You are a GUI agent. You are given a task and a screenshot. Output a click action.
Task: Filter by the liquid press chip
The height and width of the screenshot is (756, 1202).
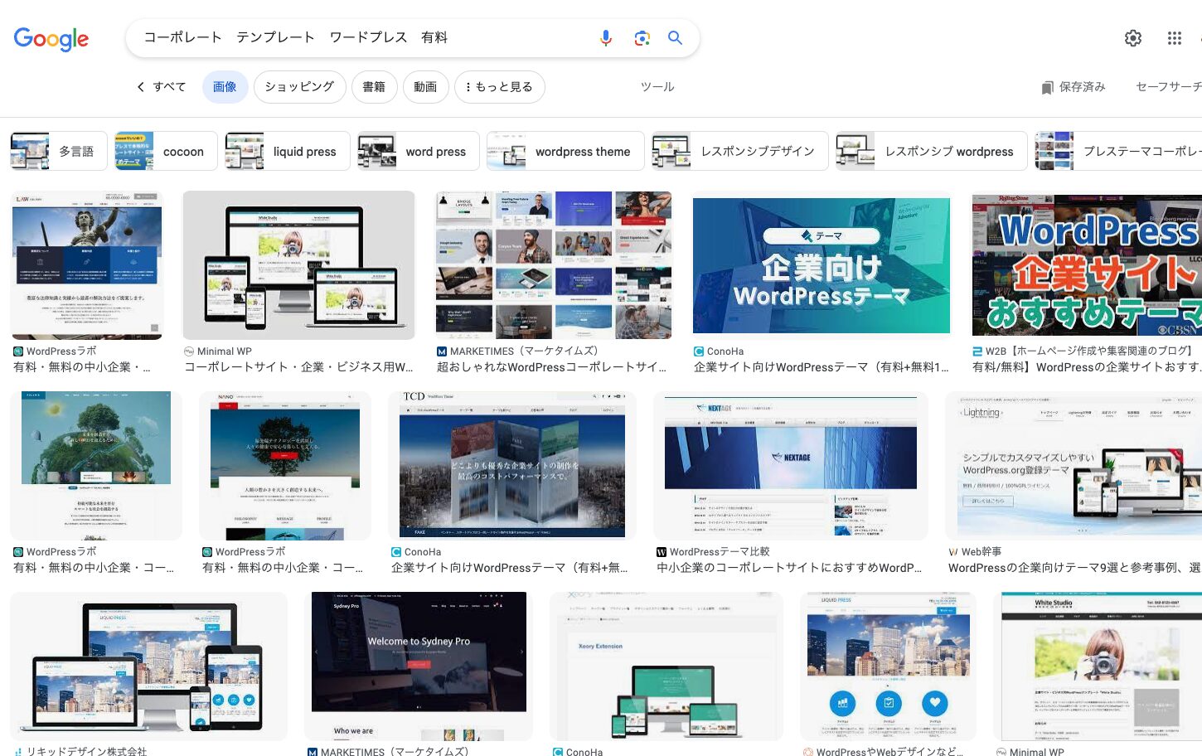(x=288, y=151)
